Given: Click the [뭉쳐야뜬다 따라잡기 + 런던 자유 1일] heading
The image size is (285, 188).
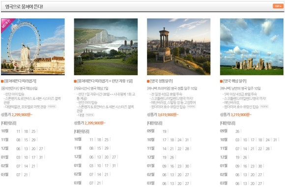Looking at the screenshot, I should tap(105, 81).
